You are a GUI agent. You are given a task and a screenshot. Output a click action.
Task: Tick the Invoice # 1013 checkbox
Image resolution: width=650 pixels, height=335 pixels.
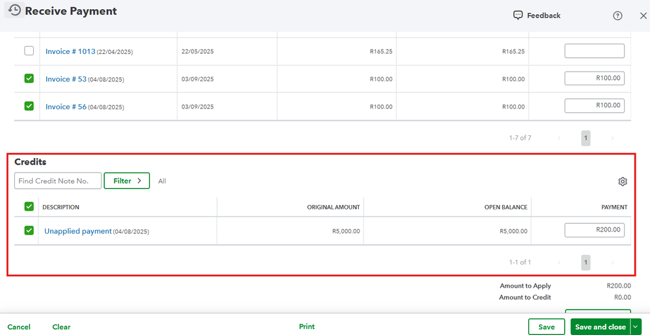(x=29, y=51)
